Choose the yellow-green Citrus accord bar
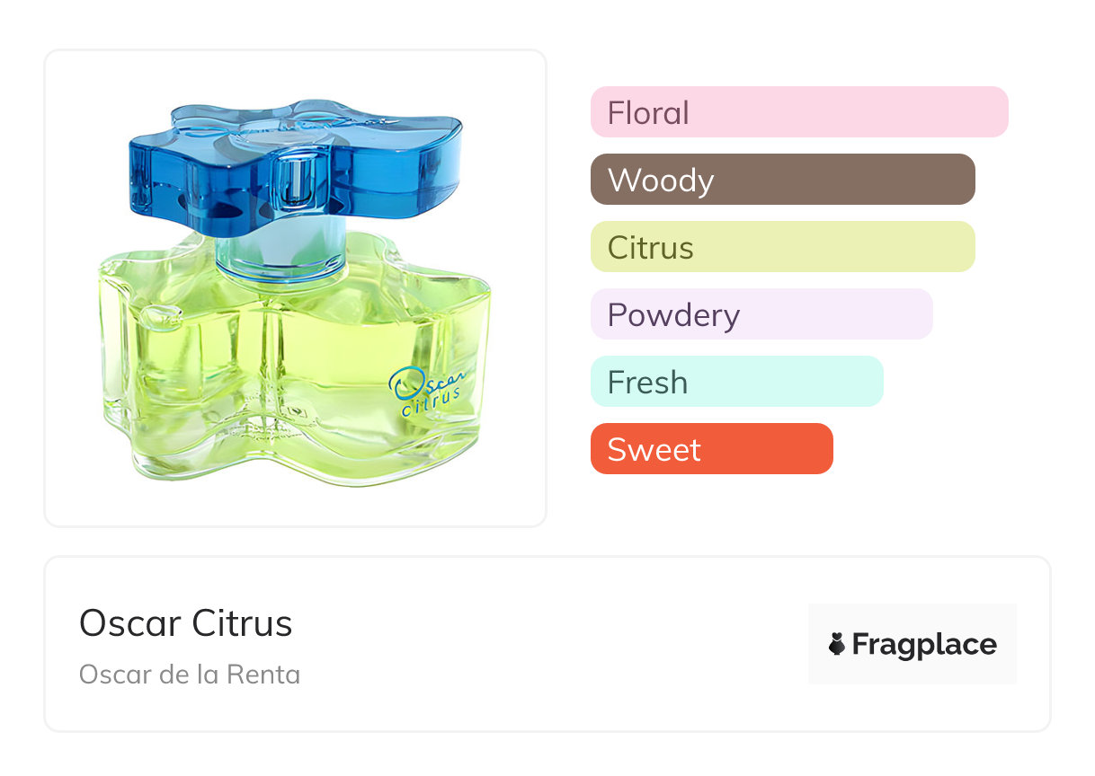This screenshot has width=1095, height=776. [x=782, y=247]
